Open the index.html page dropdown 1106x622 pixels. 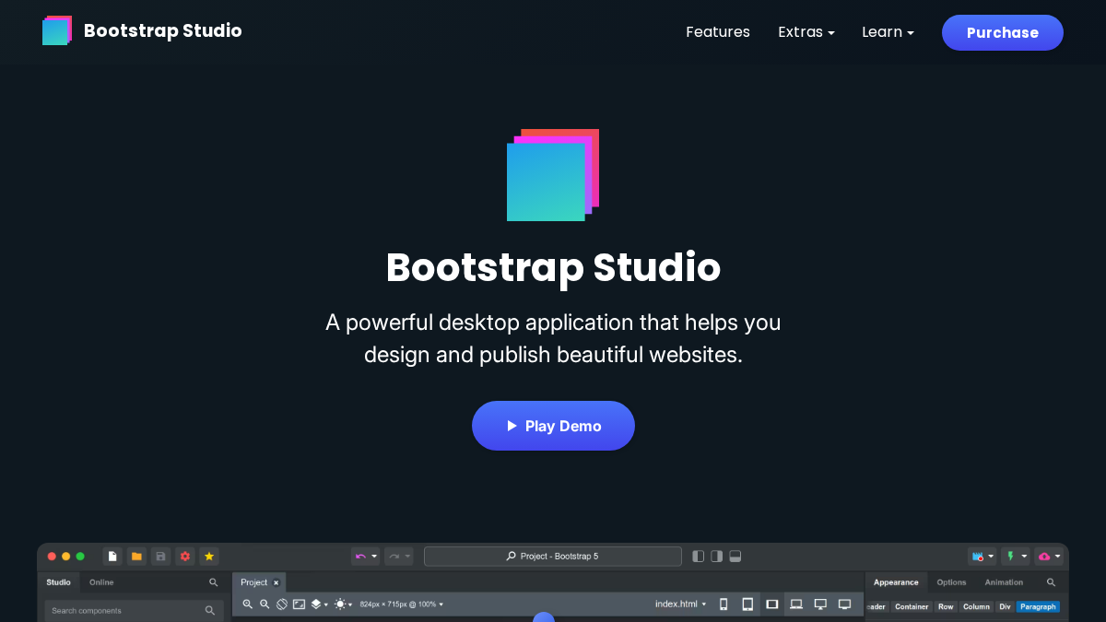click(681, 604)
